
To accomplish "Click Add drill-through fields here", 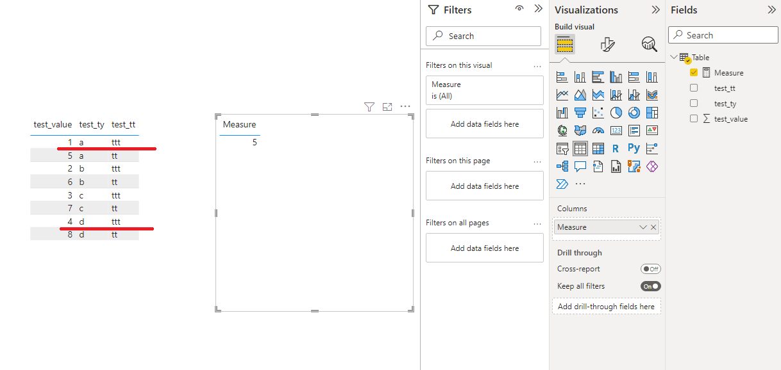I will (x=606, y=307).
